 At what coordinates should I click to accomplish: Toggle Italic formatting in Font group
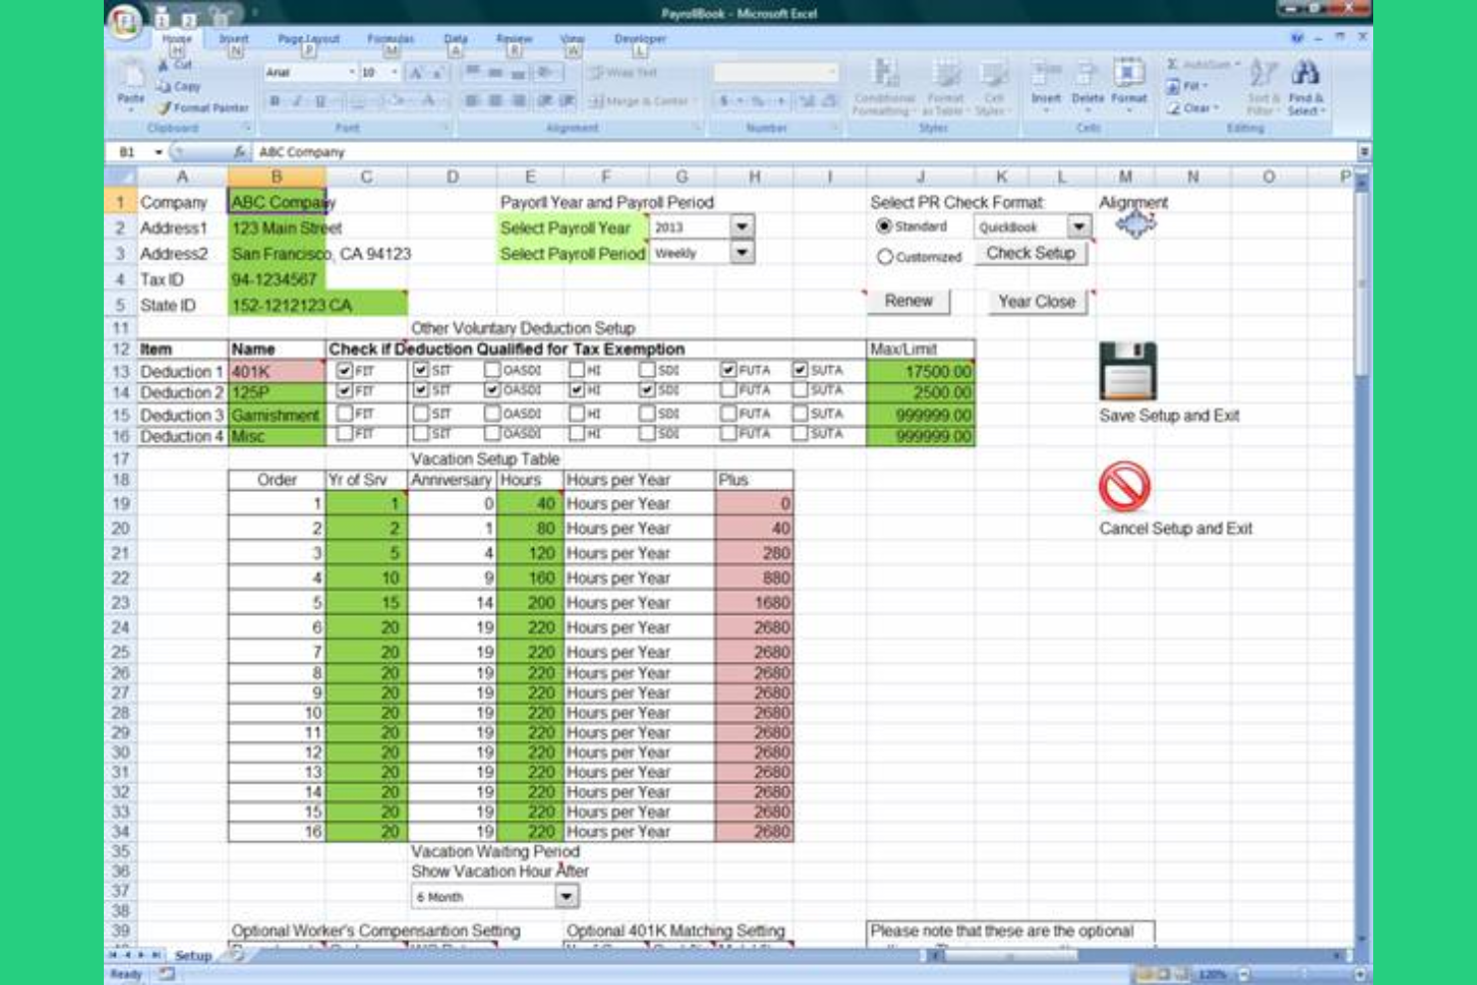click(297, 101)
